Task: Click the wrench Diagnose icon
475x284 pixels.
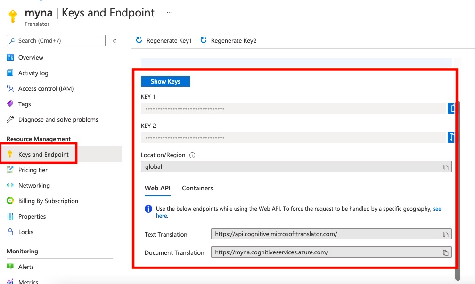Action: 10,119
